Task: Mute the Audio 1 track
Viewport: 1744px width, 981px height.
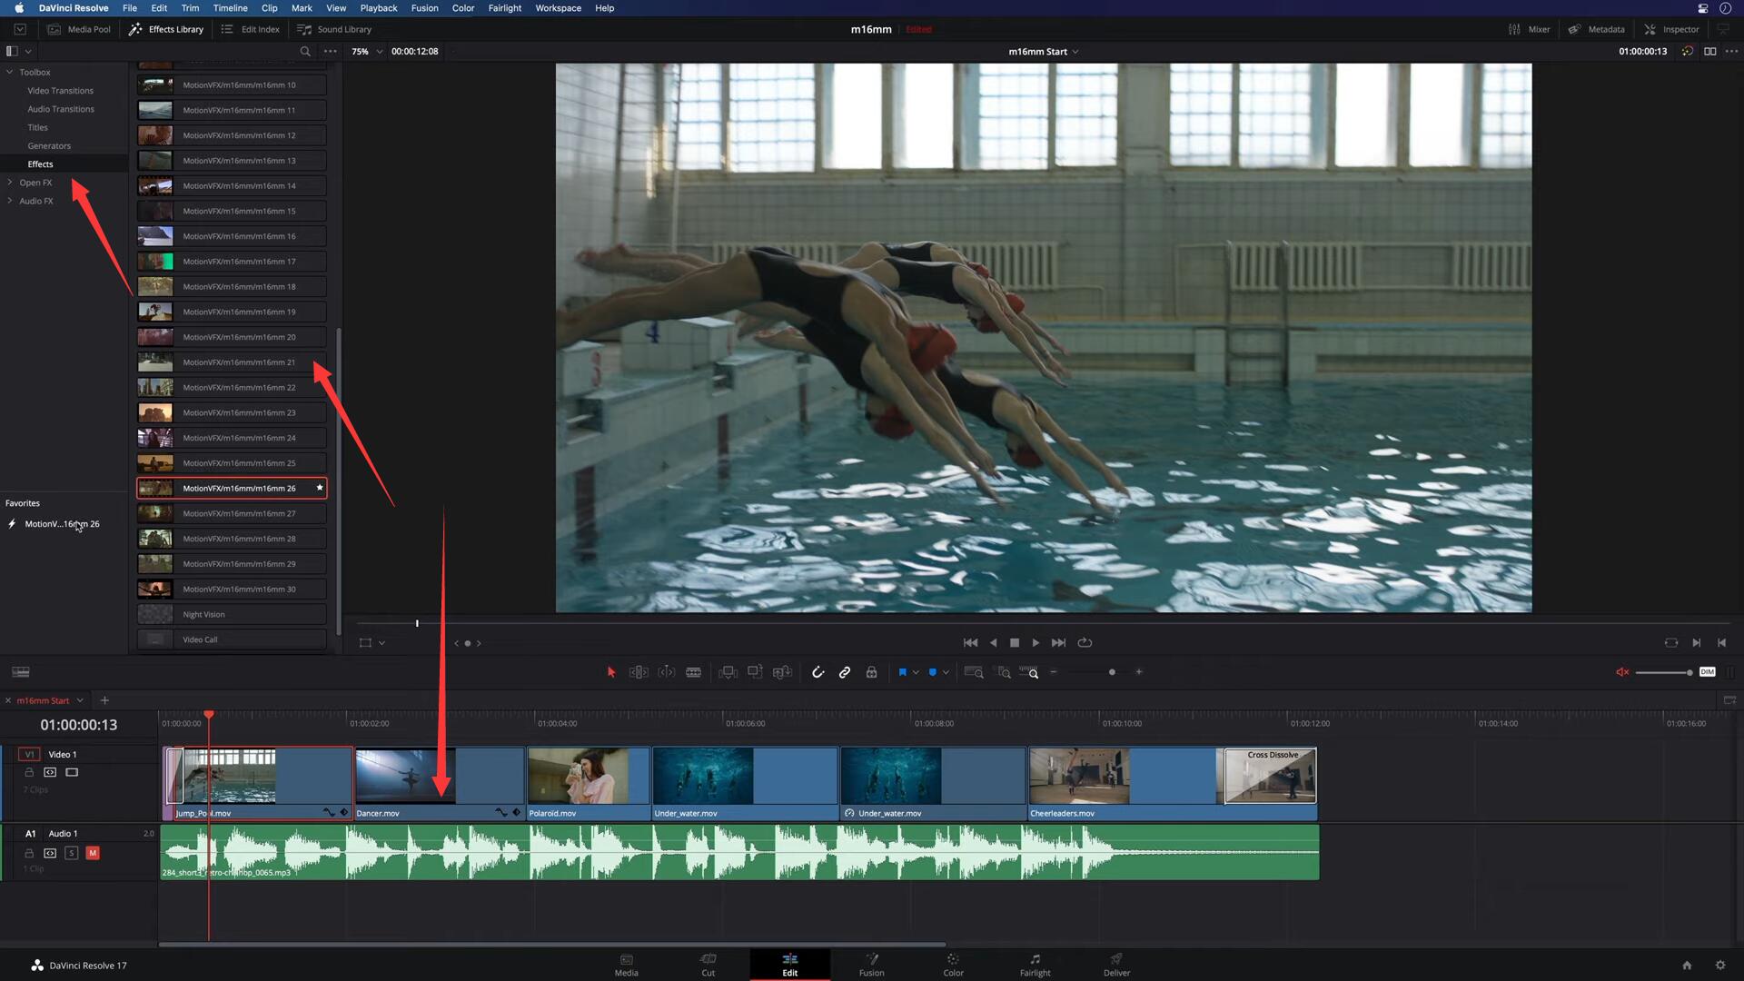Action: 92,853
